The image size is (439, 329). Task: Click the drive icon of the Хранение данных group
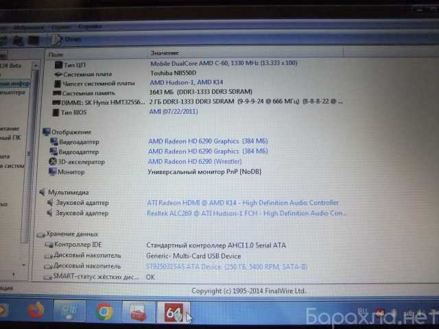(40, 234)
